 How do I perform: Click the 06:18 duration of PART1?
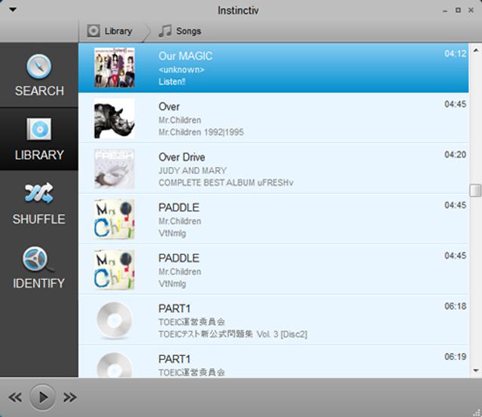pyautogui.click(x=455, y=306)
